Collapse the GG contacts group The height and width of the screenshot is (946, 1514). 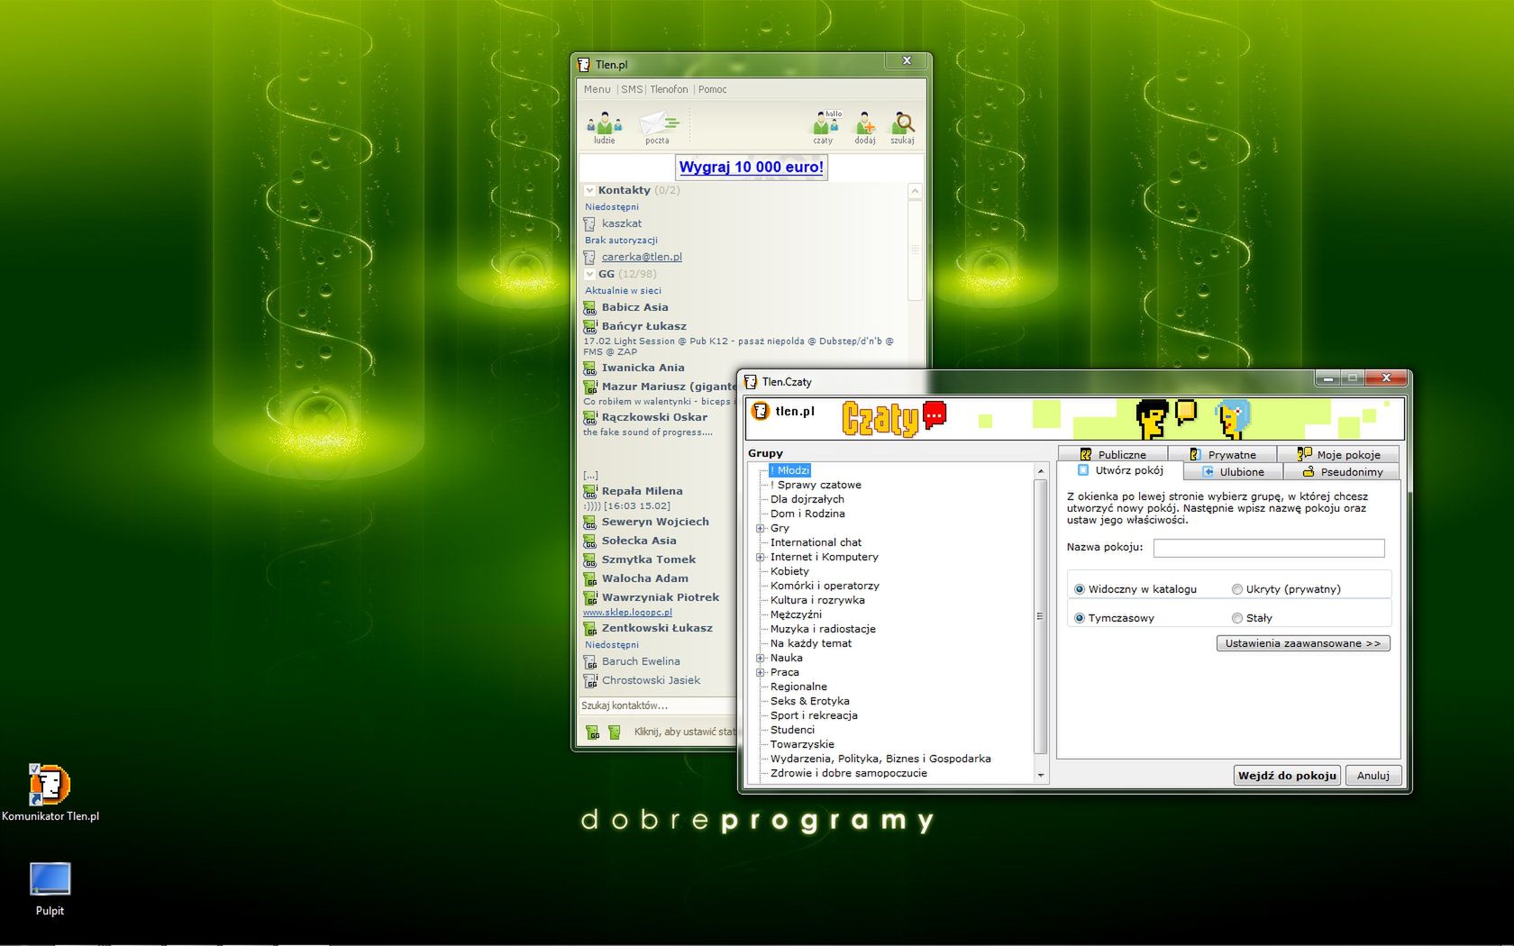589,274
